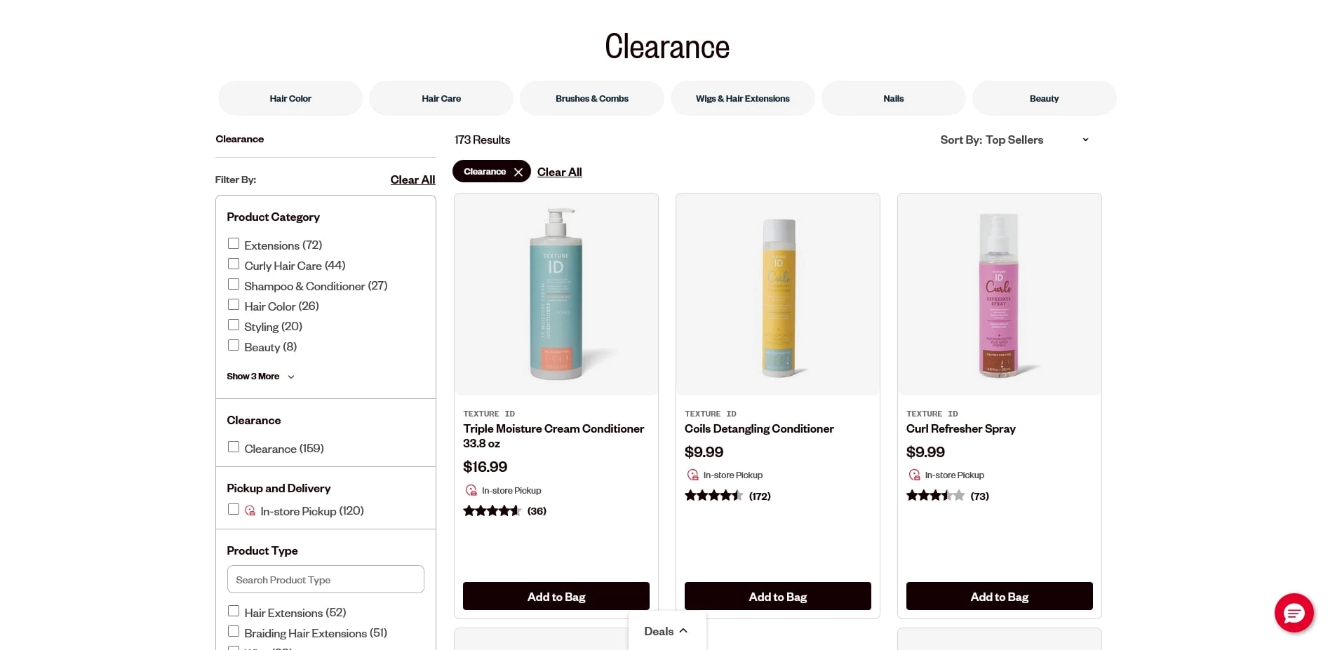
Task: Click Clear All link in Filter By sidebar
Action: pos(412,180)
